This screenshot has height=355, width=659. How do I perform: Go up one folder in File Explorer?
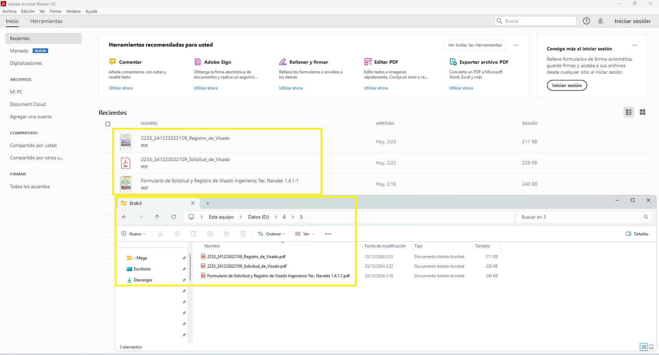tap(157, 217)
